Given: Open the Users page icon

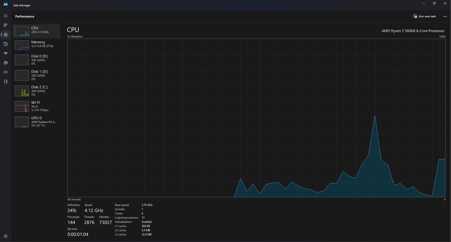Looking at the screenshot, I should click(5, 63).
